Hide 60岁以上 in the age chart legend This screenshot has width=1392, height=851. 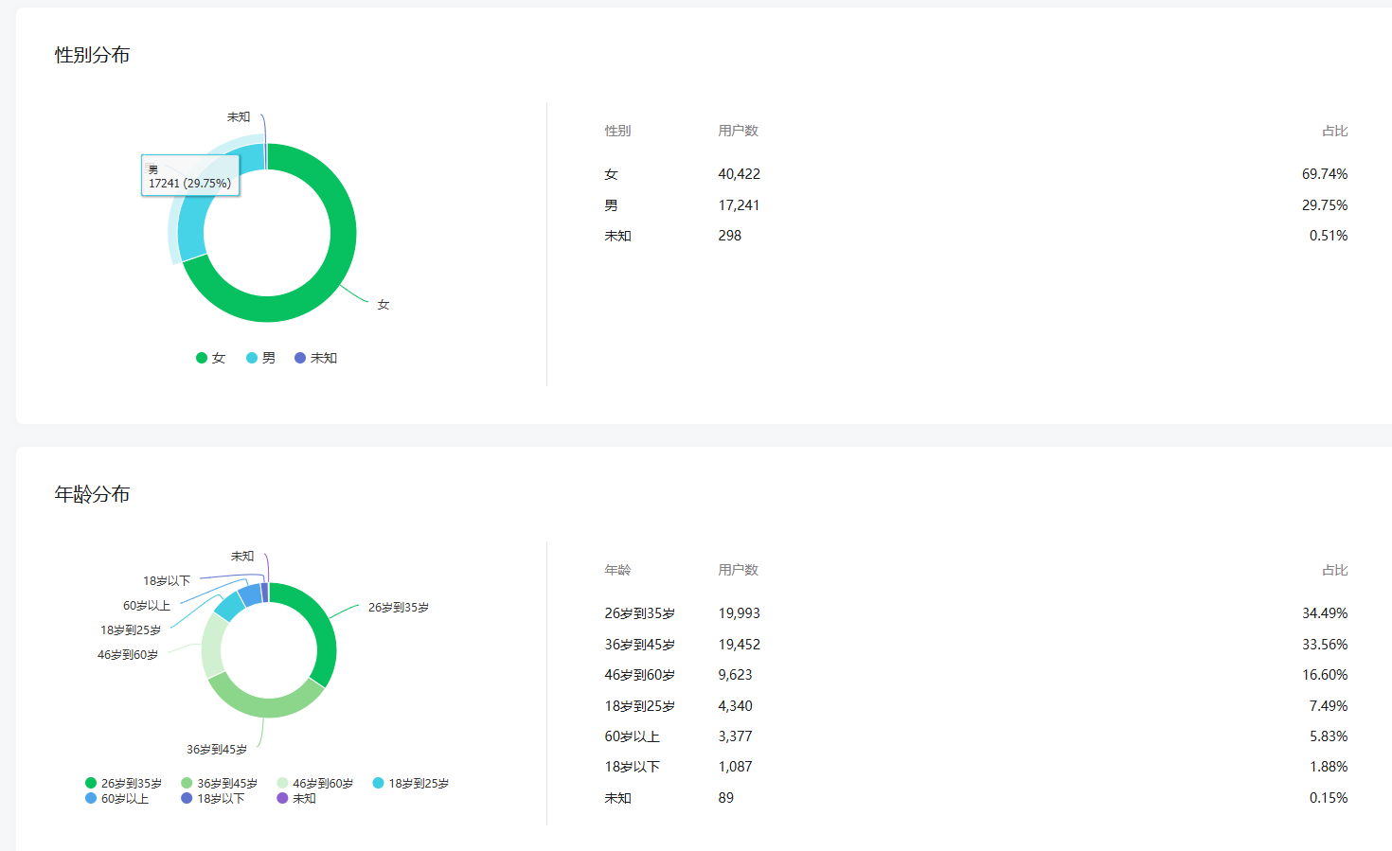coord(117,798)
